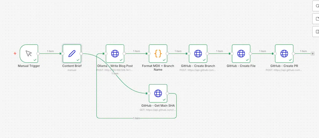This screenshot has width=319, height=138.
Task: Click the 'GitHub - Create Branch' label
Action: tap(198, 66)
